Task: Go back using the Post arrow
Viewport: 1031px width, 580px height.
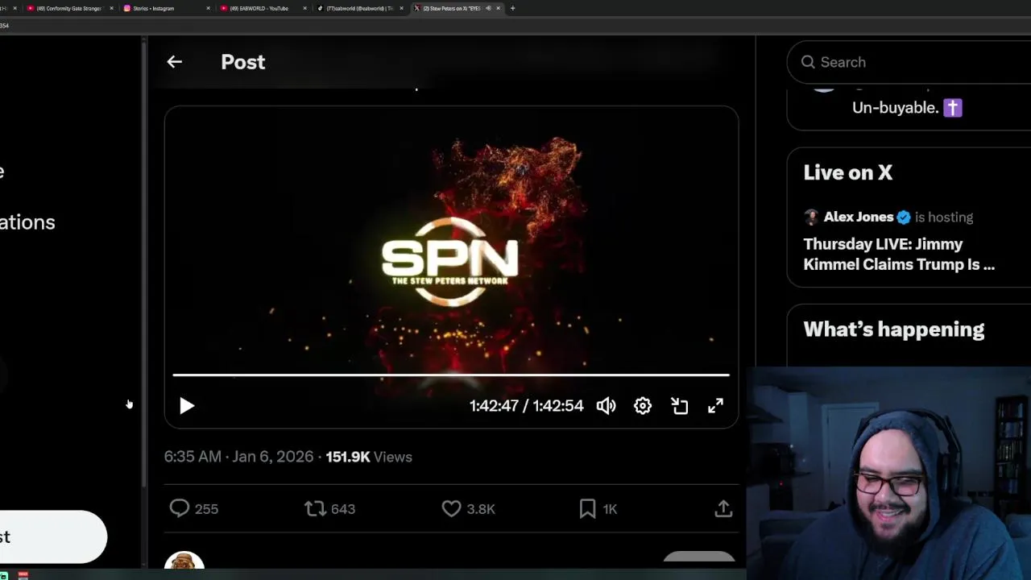Action: tap(174, 62)
